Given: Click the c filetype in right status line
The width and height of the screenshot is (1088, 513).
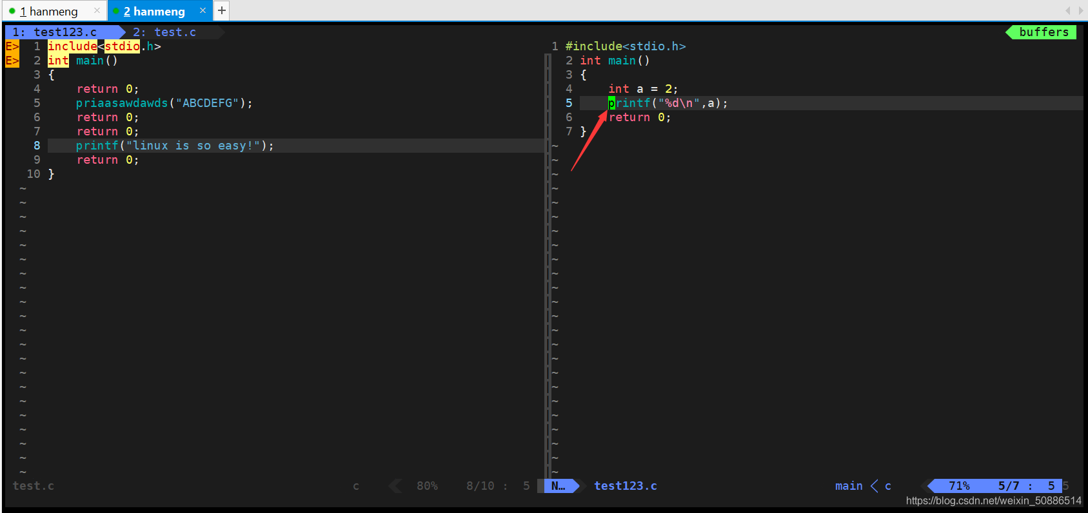Looking at the screenshot, I should click(x=888, y=486).
